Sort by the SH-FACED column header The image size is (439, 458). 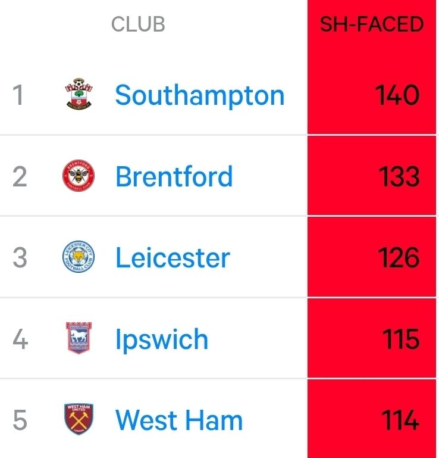372,24
